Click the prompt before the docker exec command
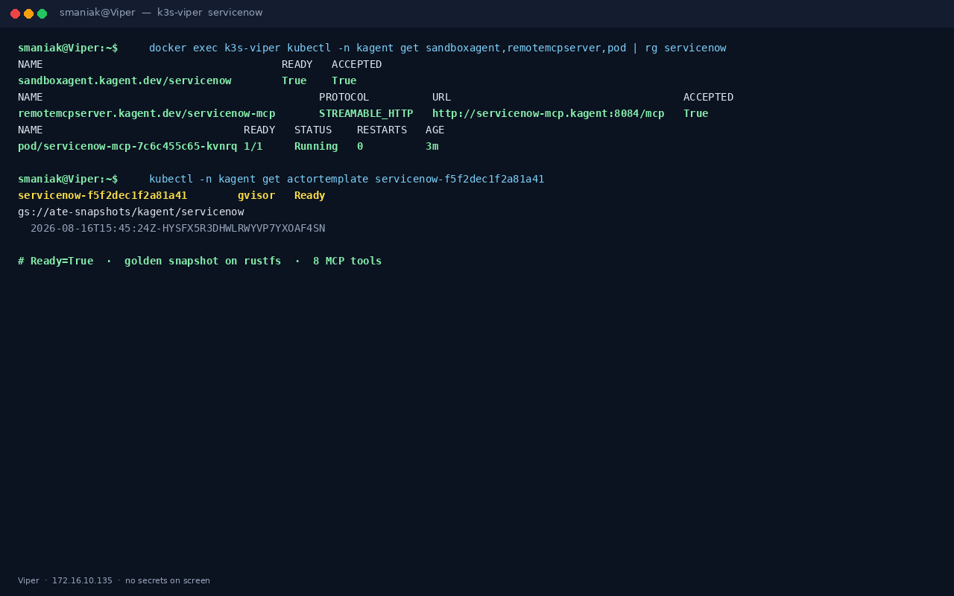954x596 pixels. click(68, 48)
